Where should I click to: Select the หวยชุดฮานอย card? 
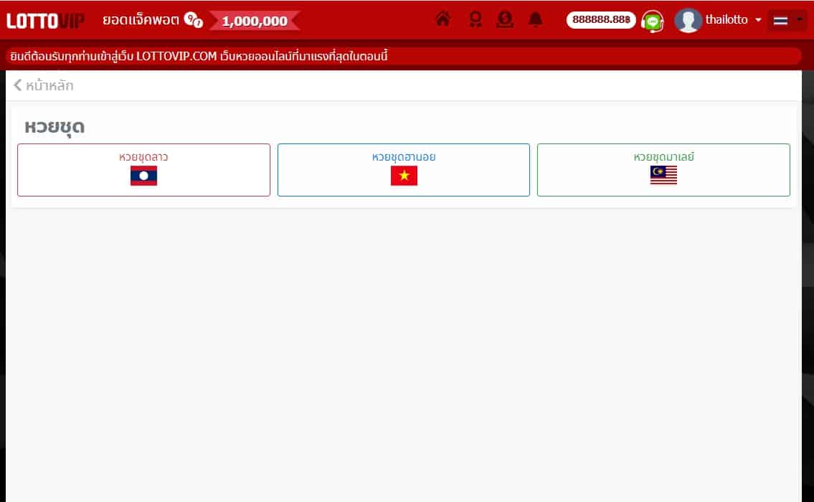[403, 170]
